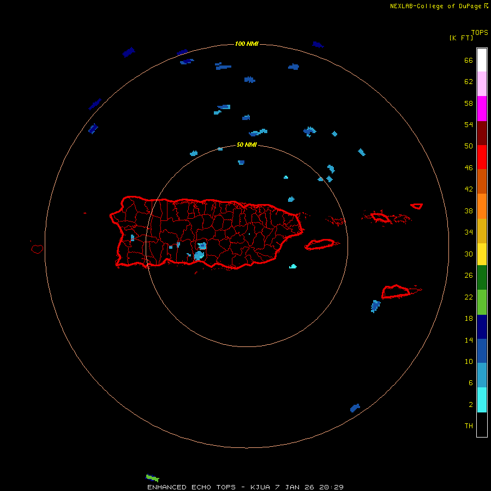The image size is (491, 491).
Task: Click the legend value 30
Action: (469, 254)
